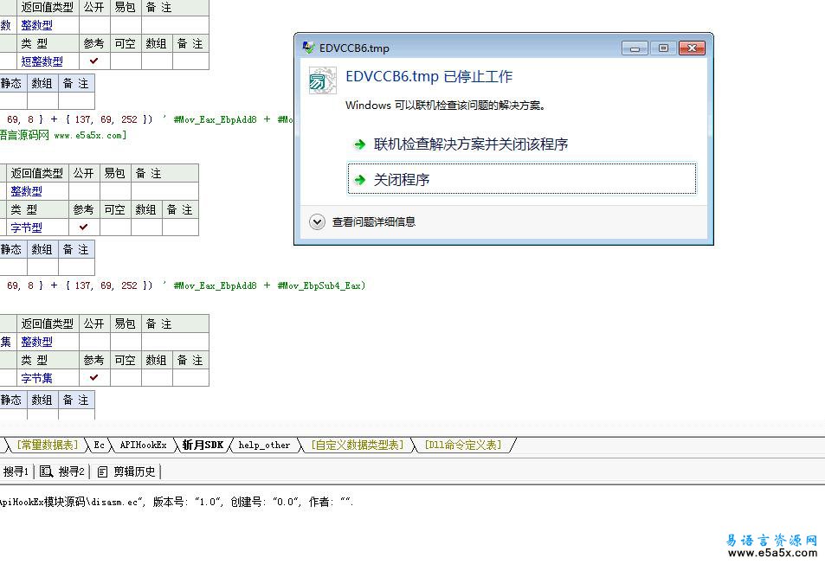
Task: Open the APIHookEx tab
Action: (x=143, y=445)
